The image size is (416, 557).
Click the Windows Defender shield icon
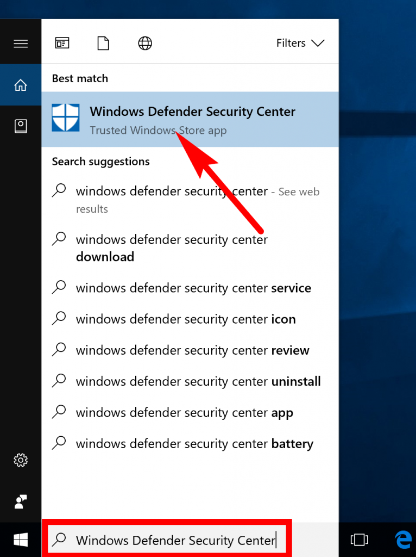point(66,117)
